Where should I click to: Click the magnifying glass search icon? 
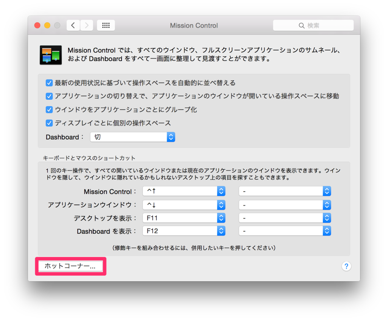point(301,25)
